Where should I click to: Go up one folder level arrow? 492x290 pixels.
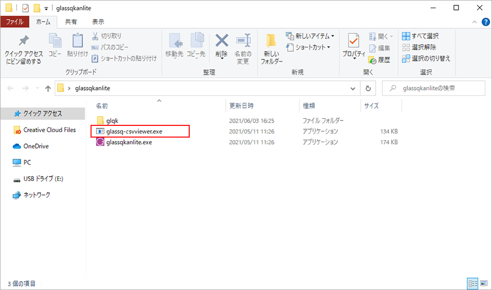tap(48, 88)
